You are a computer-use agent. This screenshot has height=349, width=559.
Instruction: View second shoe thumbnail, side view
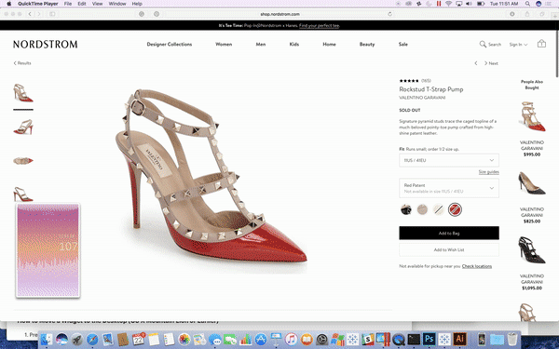23,128
